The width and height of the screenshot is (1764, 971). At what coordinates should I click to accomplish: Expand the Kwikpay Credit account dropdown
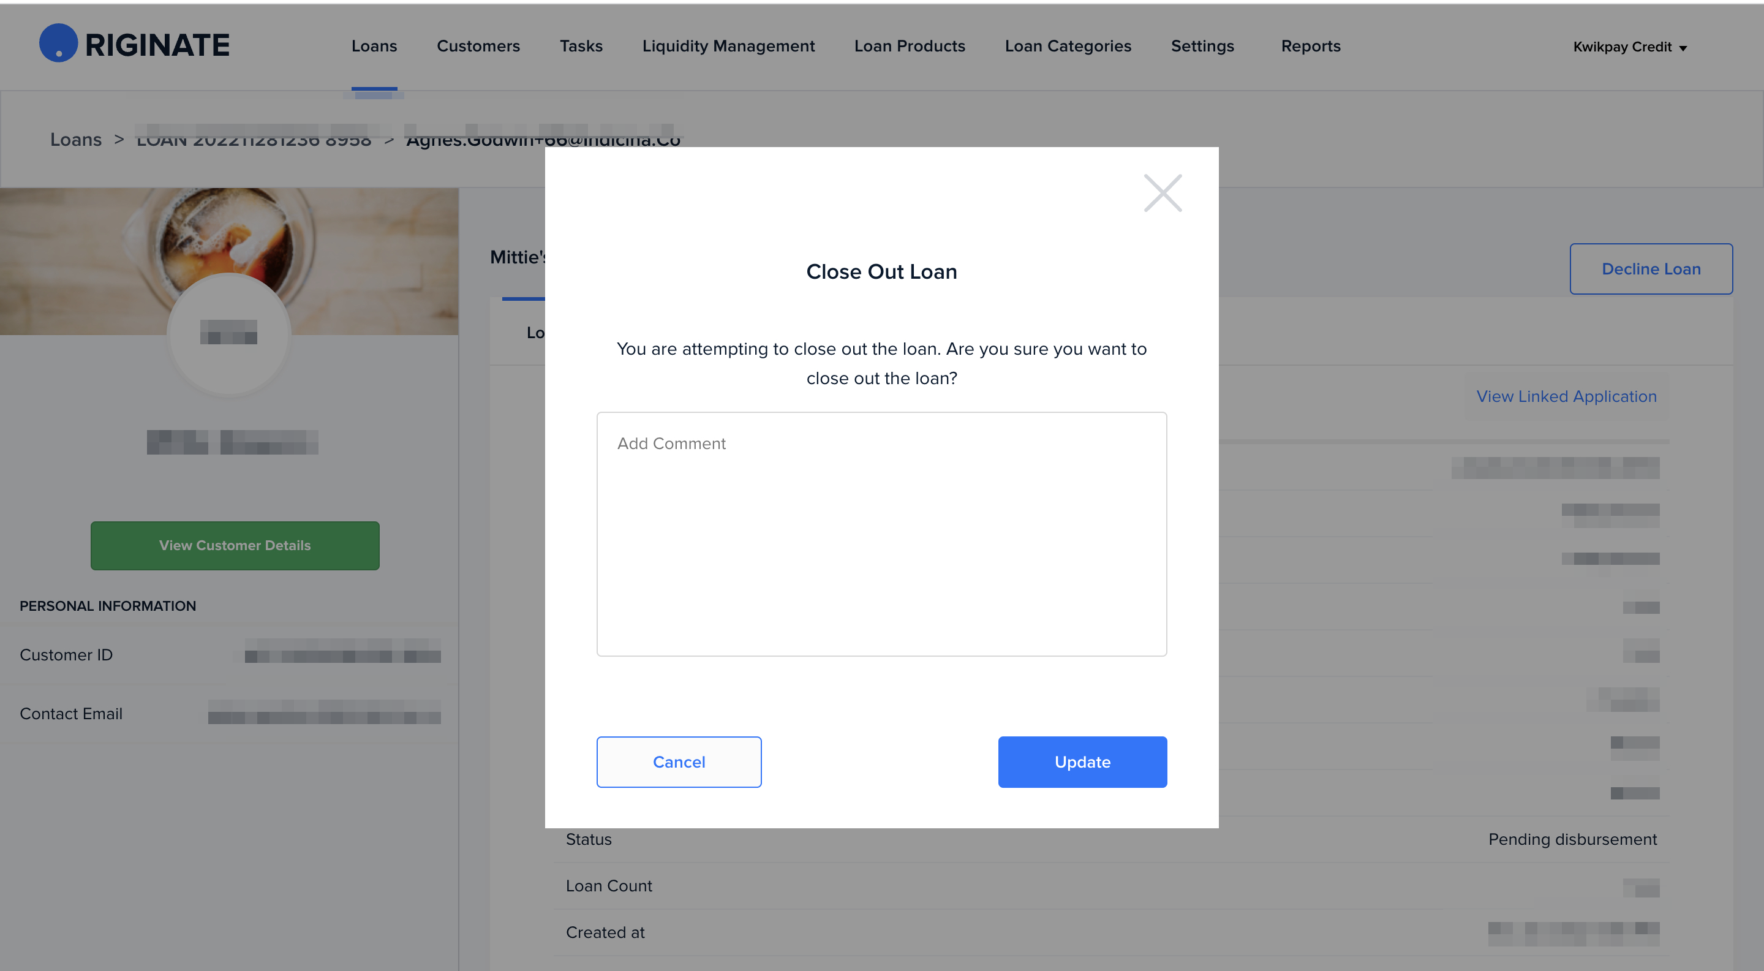[1629, 47]
